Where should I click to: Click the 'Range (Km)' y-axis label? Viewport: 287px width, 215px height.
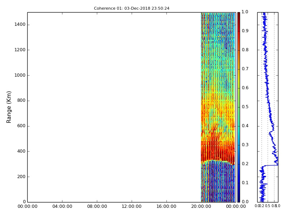click(9, 107)
